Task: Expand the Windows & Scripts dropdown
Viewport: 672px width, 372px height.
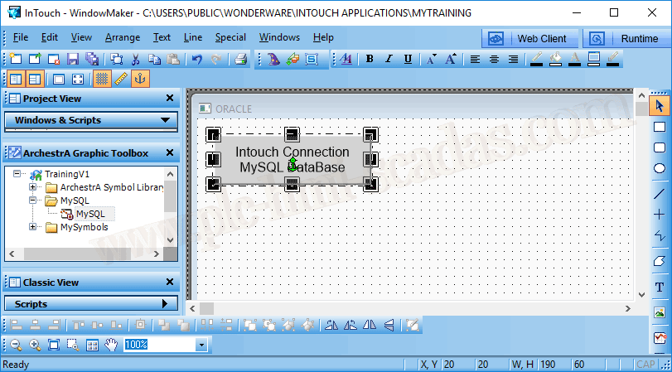Action: (x=163, y=120)
